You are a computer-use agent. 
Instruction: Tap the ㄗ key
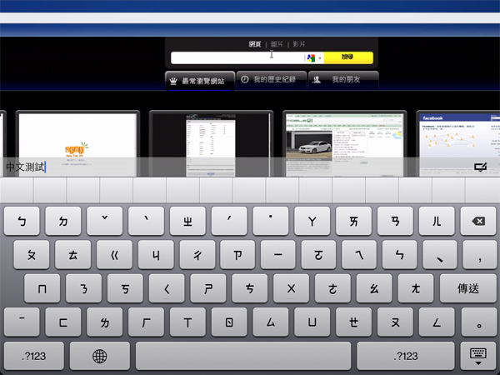coord(237,255)
